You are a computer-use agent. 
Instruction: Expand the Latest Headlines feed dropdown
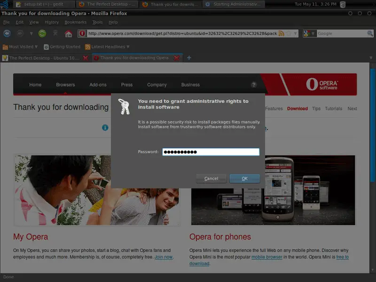coord(107,47)
